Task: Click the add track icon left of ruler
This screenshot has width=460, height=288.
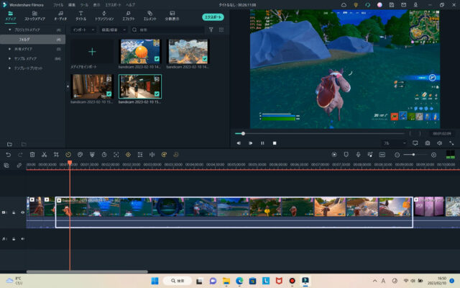Action: (x=6, y=166)
